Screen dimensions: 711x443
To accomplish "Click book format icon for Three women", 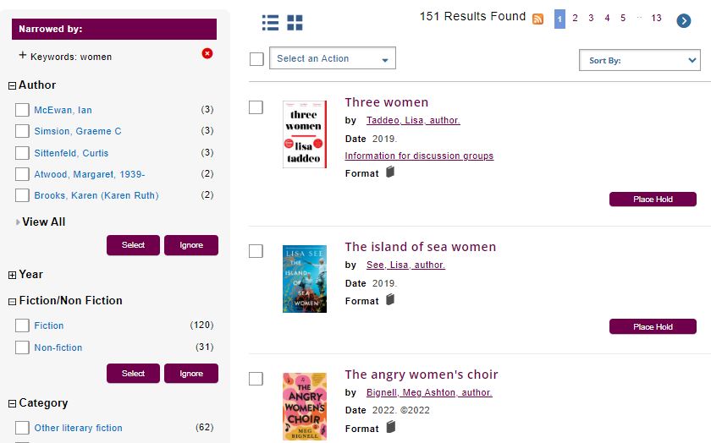I will 390,172.
